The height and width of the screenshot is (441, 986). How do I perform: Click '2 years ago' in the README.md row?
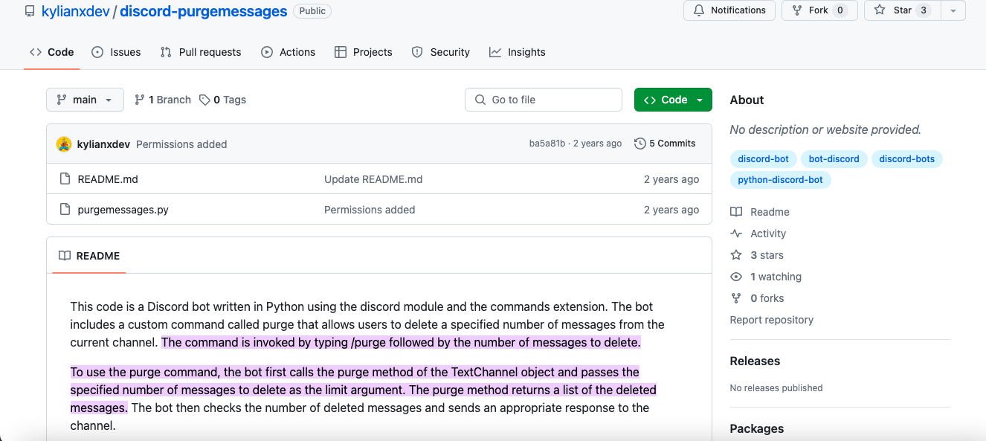point(671,179)
